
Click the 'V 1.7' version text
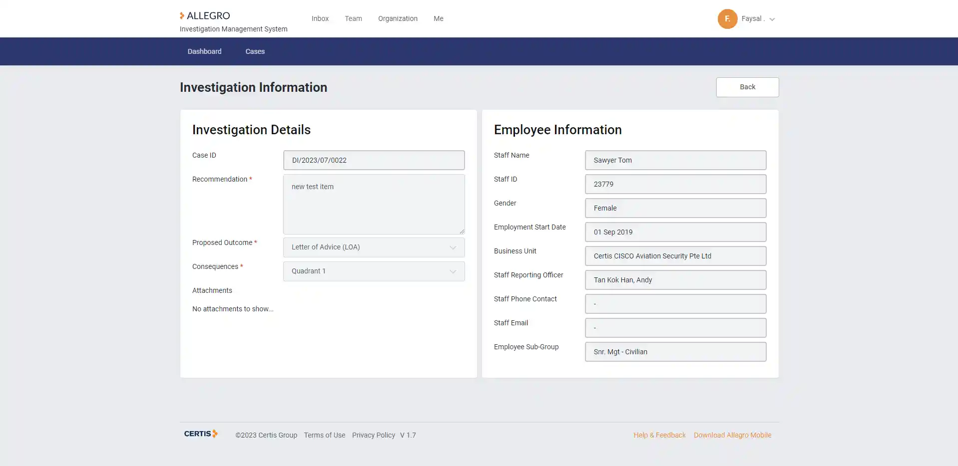point(408,435)
